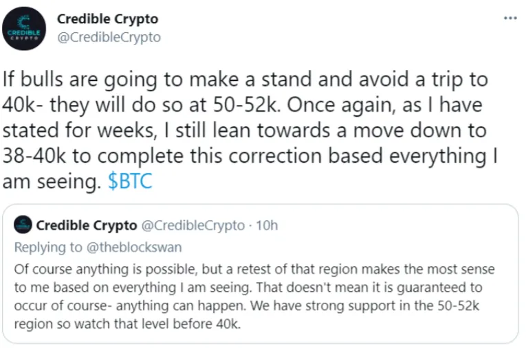Open the $BTC cashtag link
The width and height of the screenshot is (526, 348).
pyautogui.click(x=130, y=181)
